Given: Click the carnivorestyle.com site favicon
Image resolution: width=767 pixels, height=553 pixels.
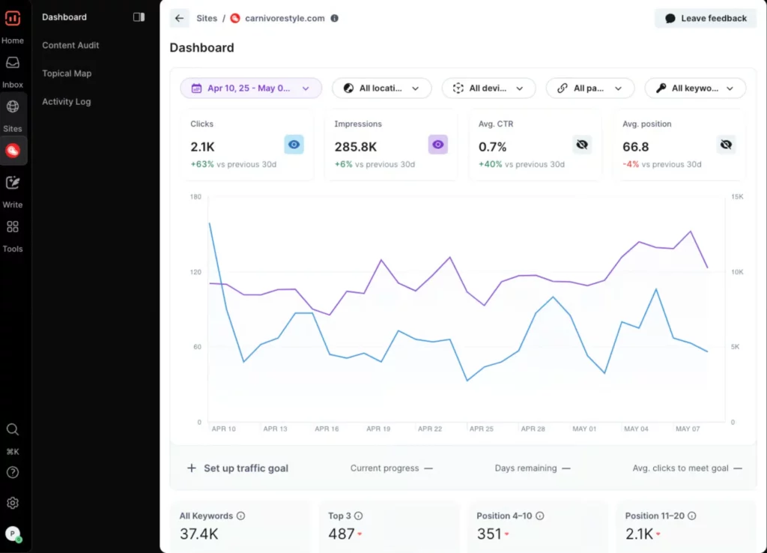Looking at the screenshot, I should pyautogui.click(x=235, y=18).
